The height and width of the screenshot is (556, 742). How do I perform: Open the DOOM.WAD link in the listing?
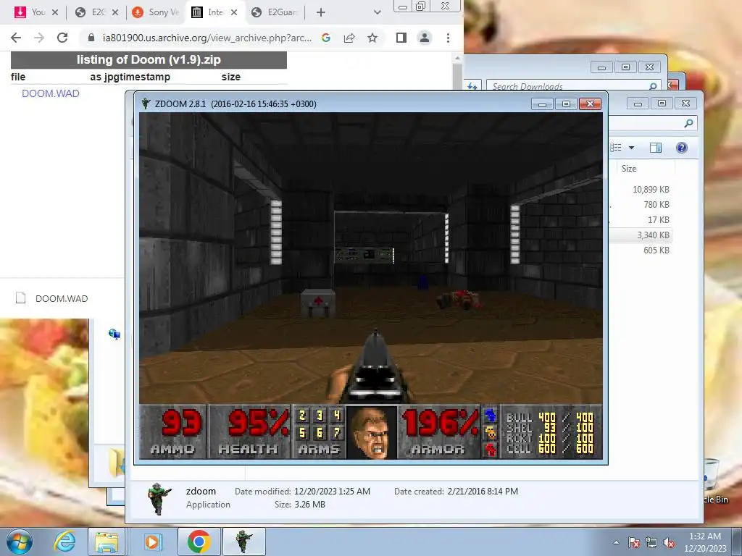pyautogui.click(x=51, y=93)
